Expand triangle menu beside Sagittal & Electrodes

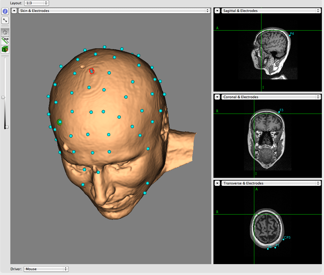[x=217, y=11]
